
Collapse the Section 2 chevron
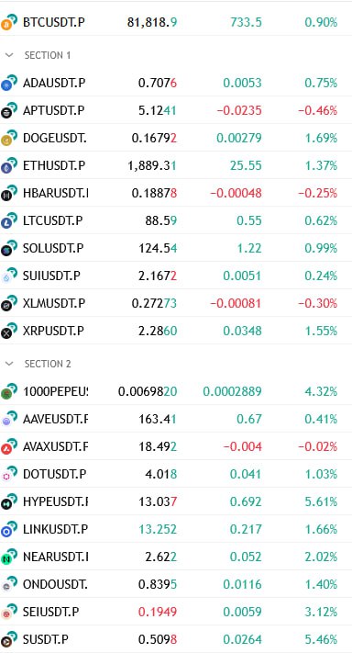(x=9, y=364)
